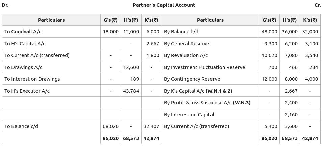
Task: Click the "By Balance b/d" label
Action: [x=181, y=32]
